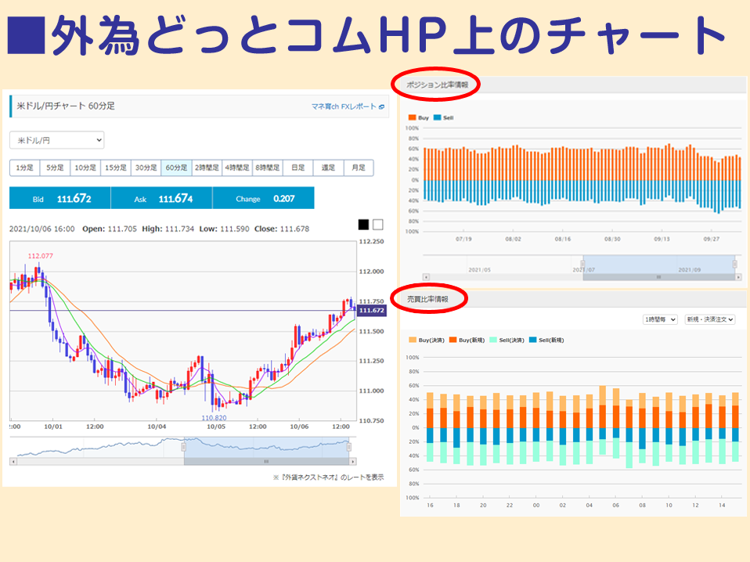Open the 米ドル/円 currency pair dropdown
This screenshot has width=750, height=562.
(x=57, y=140)
